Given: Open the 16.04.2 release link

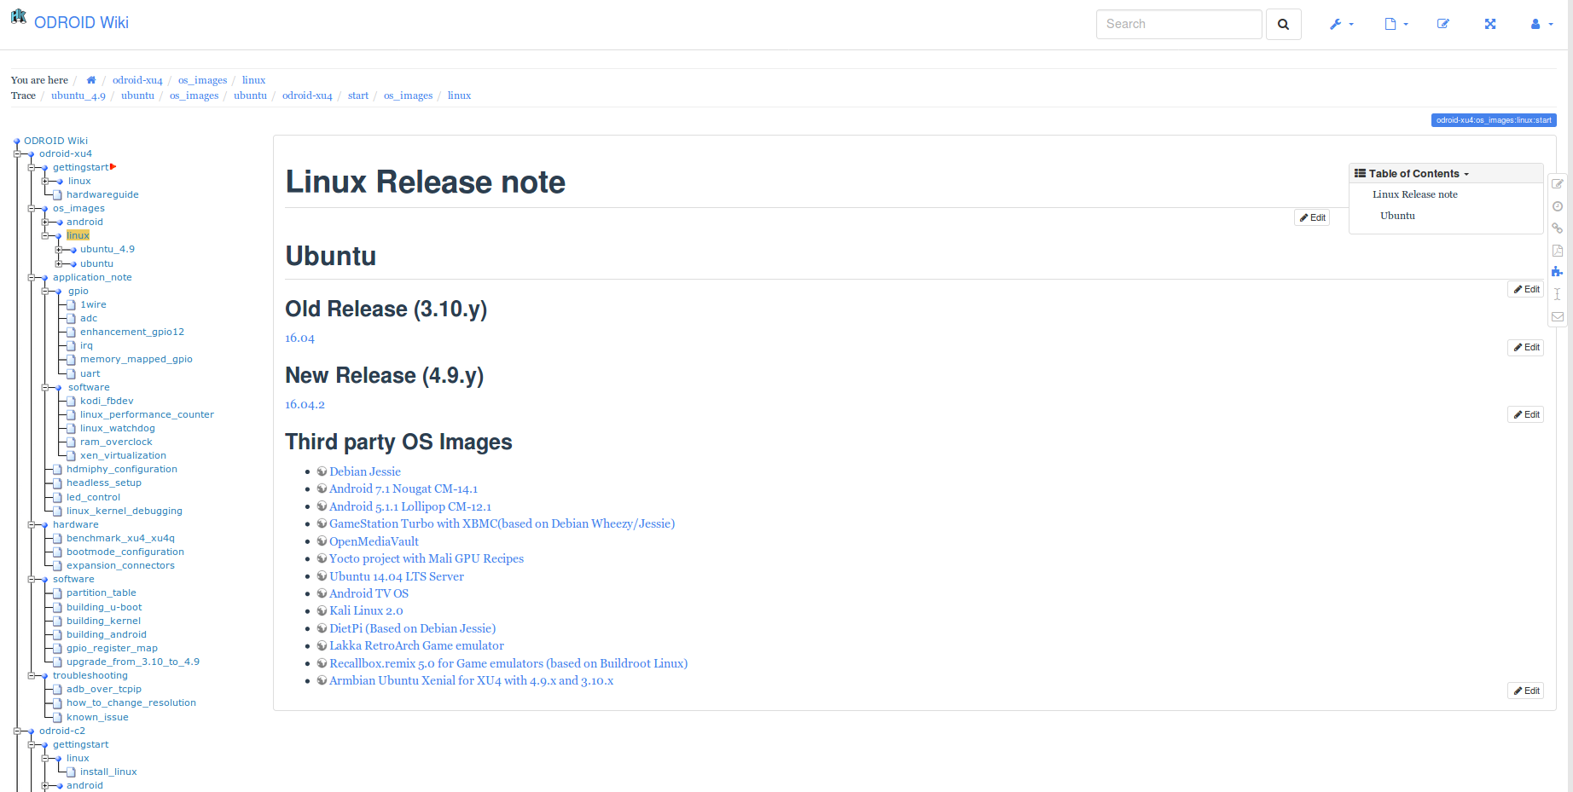Looking at the screenshot, I should pos(305,405).
